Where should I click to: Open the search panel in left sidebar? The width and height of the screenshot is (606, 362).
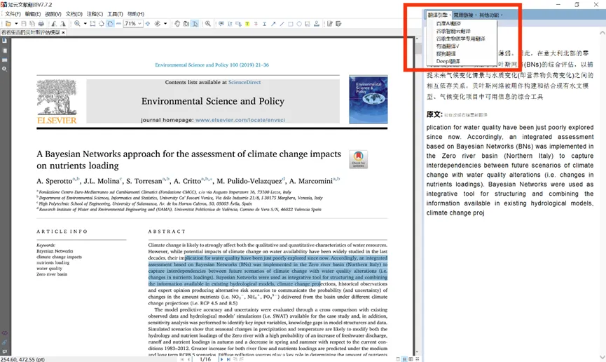5,69
